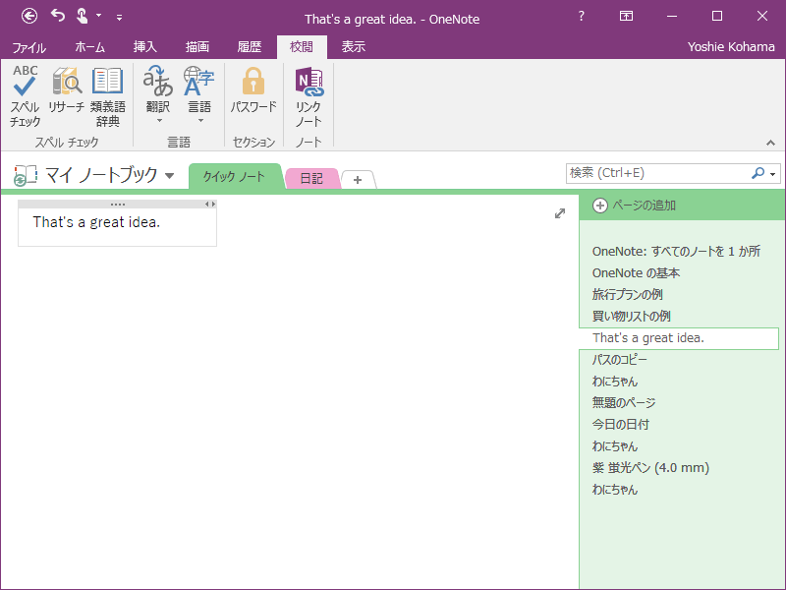Open the ファイル tab
This screenshot has width=786, height=590.
tap(29, 47)
